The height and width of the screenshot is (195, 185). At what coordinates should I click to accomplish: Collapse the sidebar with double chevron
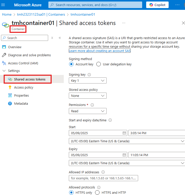coord(60,38)
